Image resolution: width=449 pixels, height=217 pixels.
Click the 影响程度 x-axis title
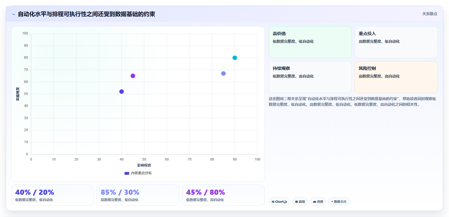tap(144, 165)
